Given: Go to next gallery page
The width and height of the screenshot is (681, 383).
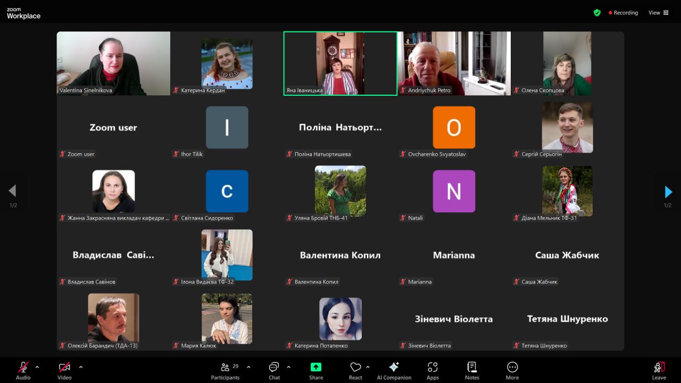Looking at the screenshot, I should 668,191.
